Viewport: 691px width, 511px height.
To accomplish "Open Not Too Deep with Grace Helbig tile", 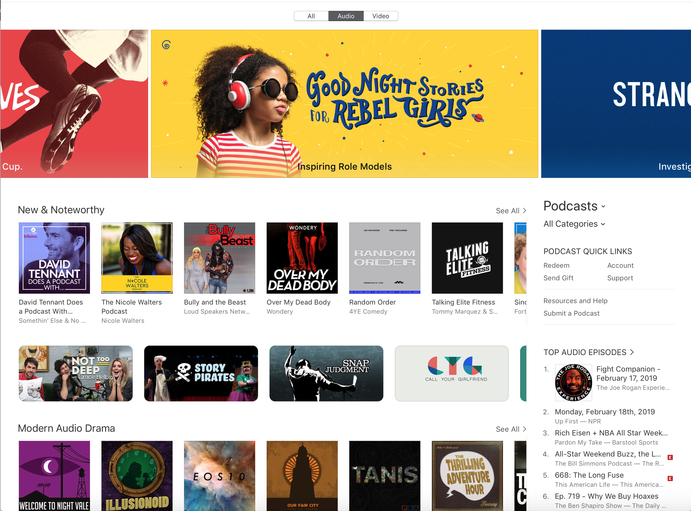I will (76, 373).
